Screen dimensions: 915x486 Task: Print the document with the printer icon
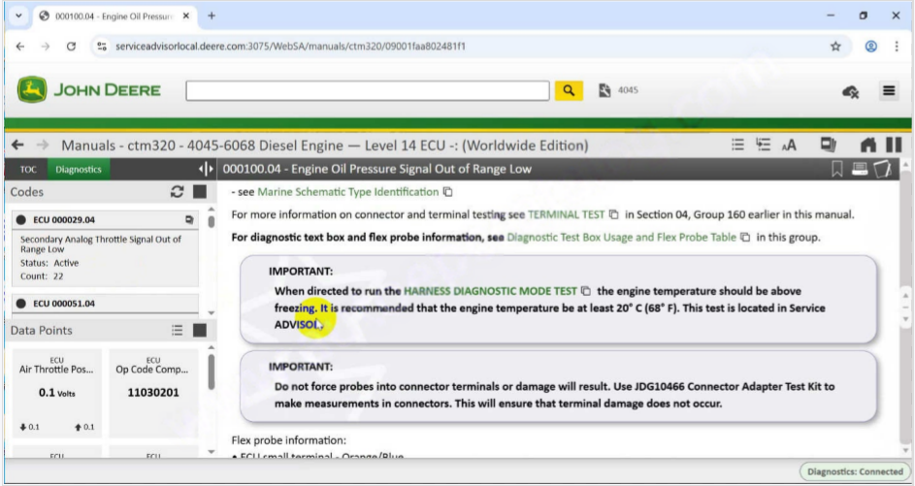(860, 169)
